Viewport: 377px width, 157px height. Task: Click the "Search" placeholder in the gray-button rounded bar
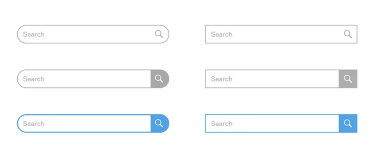[x=33, y=79]
